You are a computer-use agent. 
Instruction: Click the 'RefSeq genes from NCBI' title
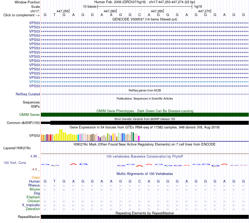click(145, 90)
